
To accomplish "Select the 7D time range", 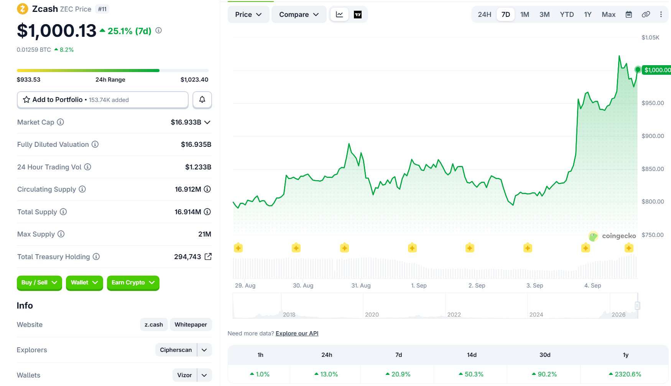I will point(506,15).
